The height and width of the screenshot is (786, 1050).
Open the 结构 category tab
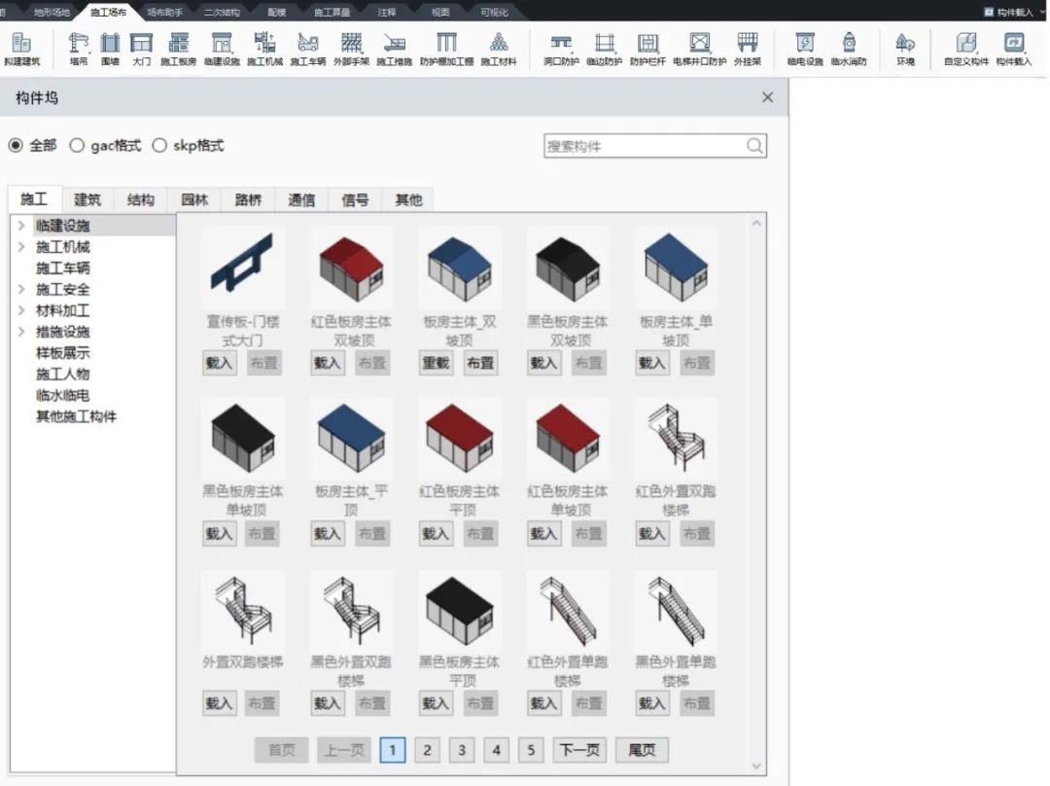(x=141, y=199)
